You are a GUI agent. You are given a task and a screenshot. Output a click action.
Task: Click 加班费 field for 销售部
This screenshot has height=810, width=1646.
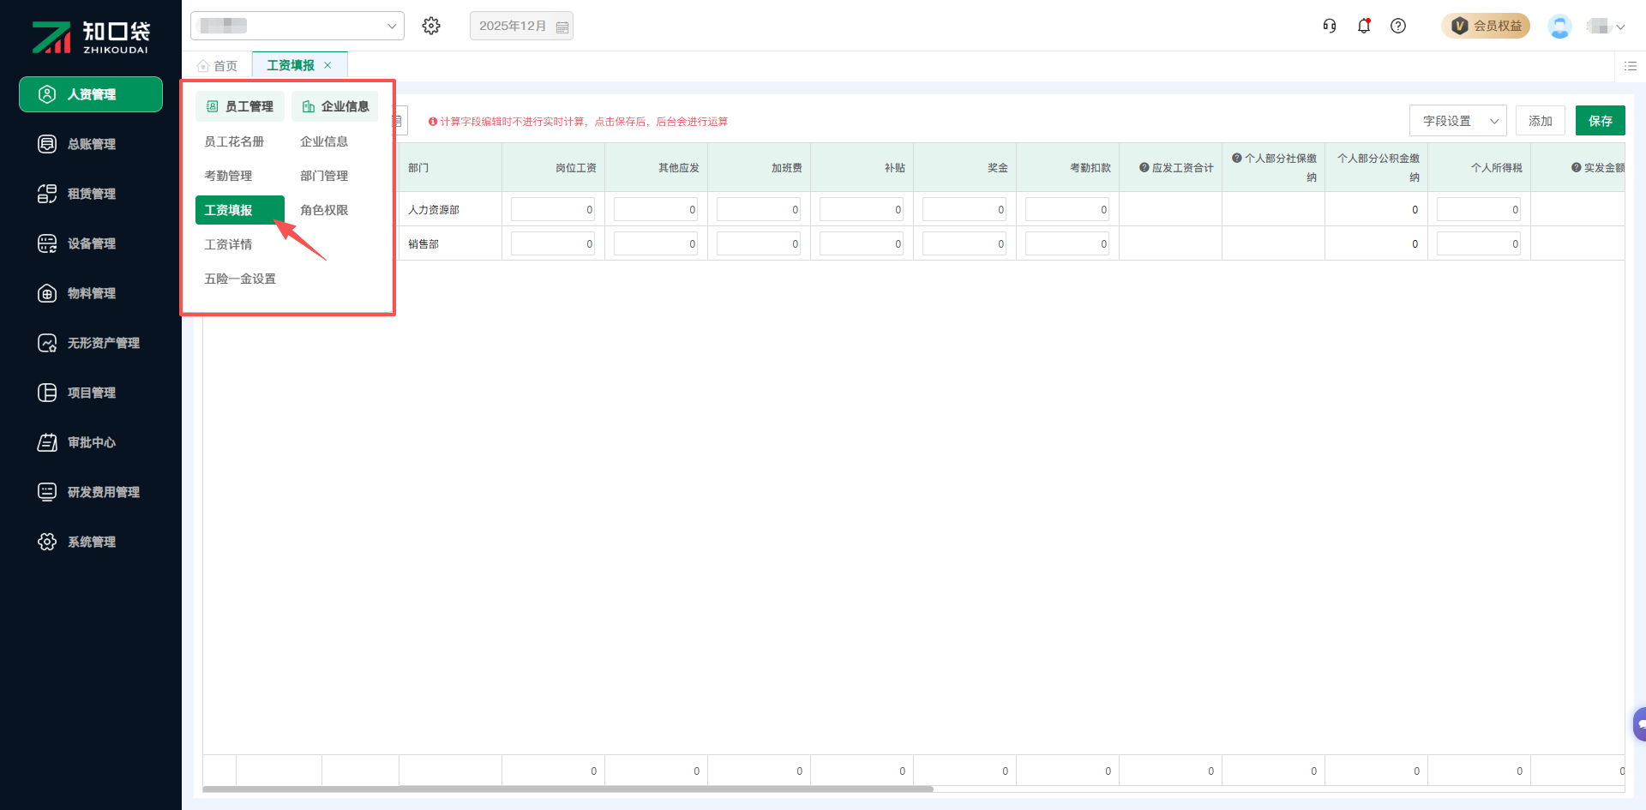(759, 243)
